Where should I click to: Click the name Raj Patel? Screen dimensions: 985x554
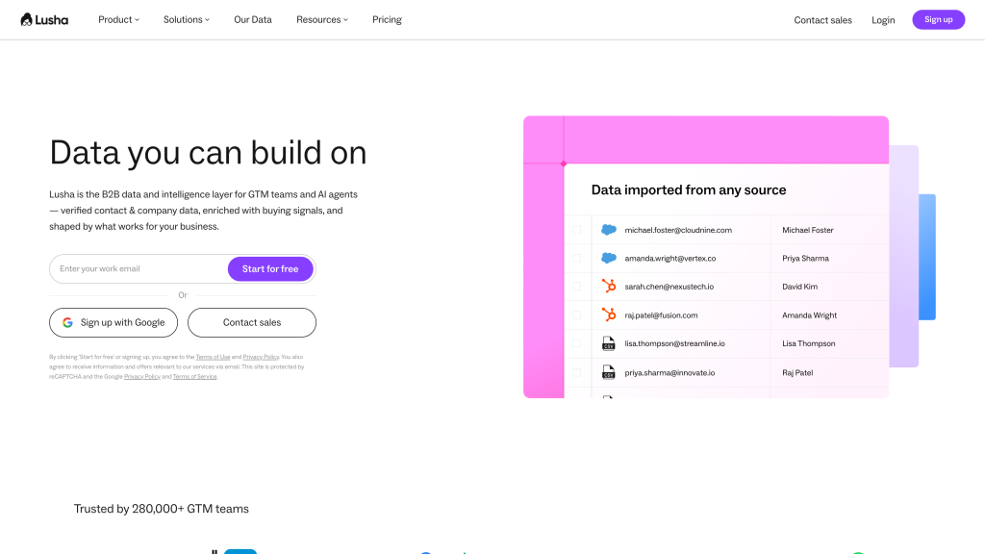tap(797, 372)
